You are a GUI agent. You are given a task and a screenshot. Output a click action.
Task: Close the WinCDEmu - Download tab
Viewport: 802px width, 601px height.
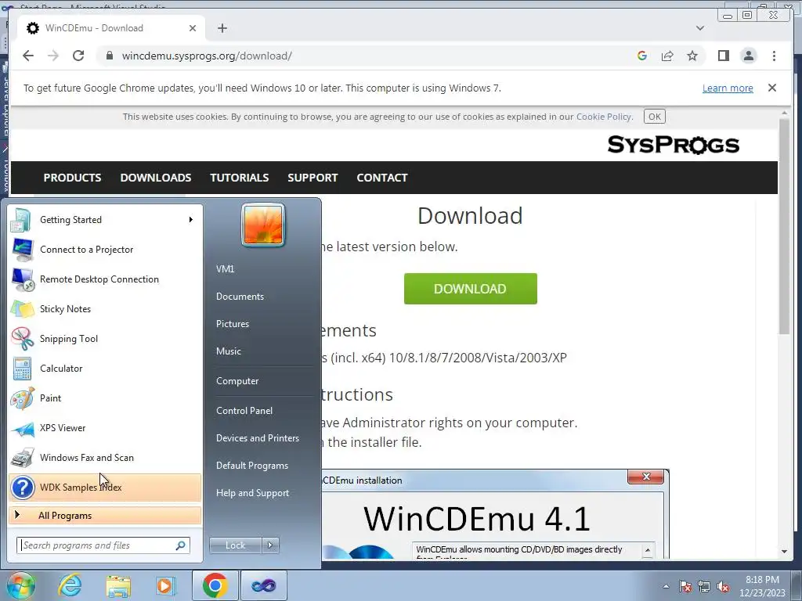(193, 28)
